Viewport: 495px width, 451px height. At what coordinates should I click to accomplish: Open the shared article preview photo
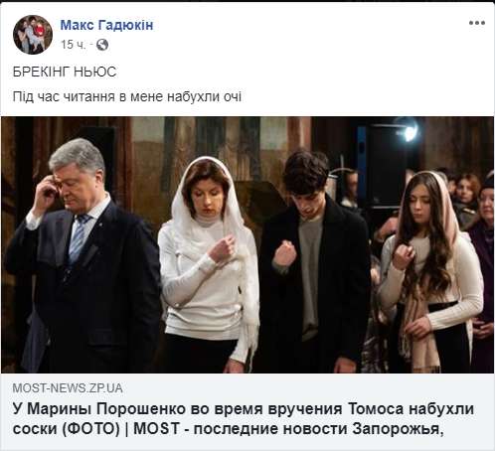click(247, 244)
